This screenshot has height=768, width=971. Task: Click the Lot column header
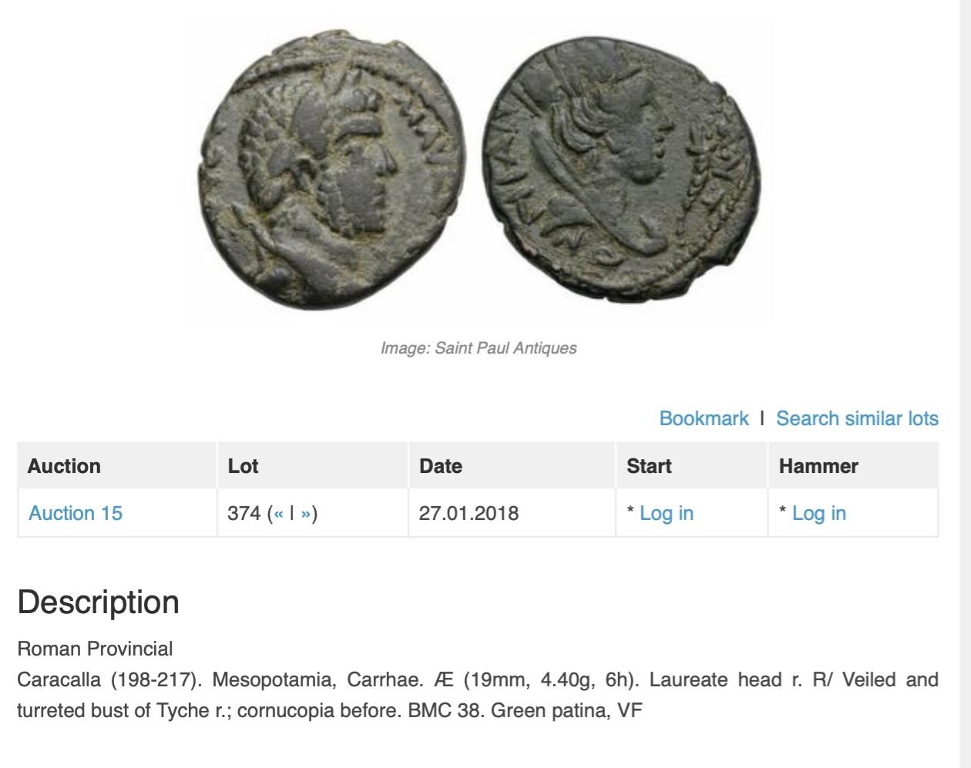(x=243, y=466)
